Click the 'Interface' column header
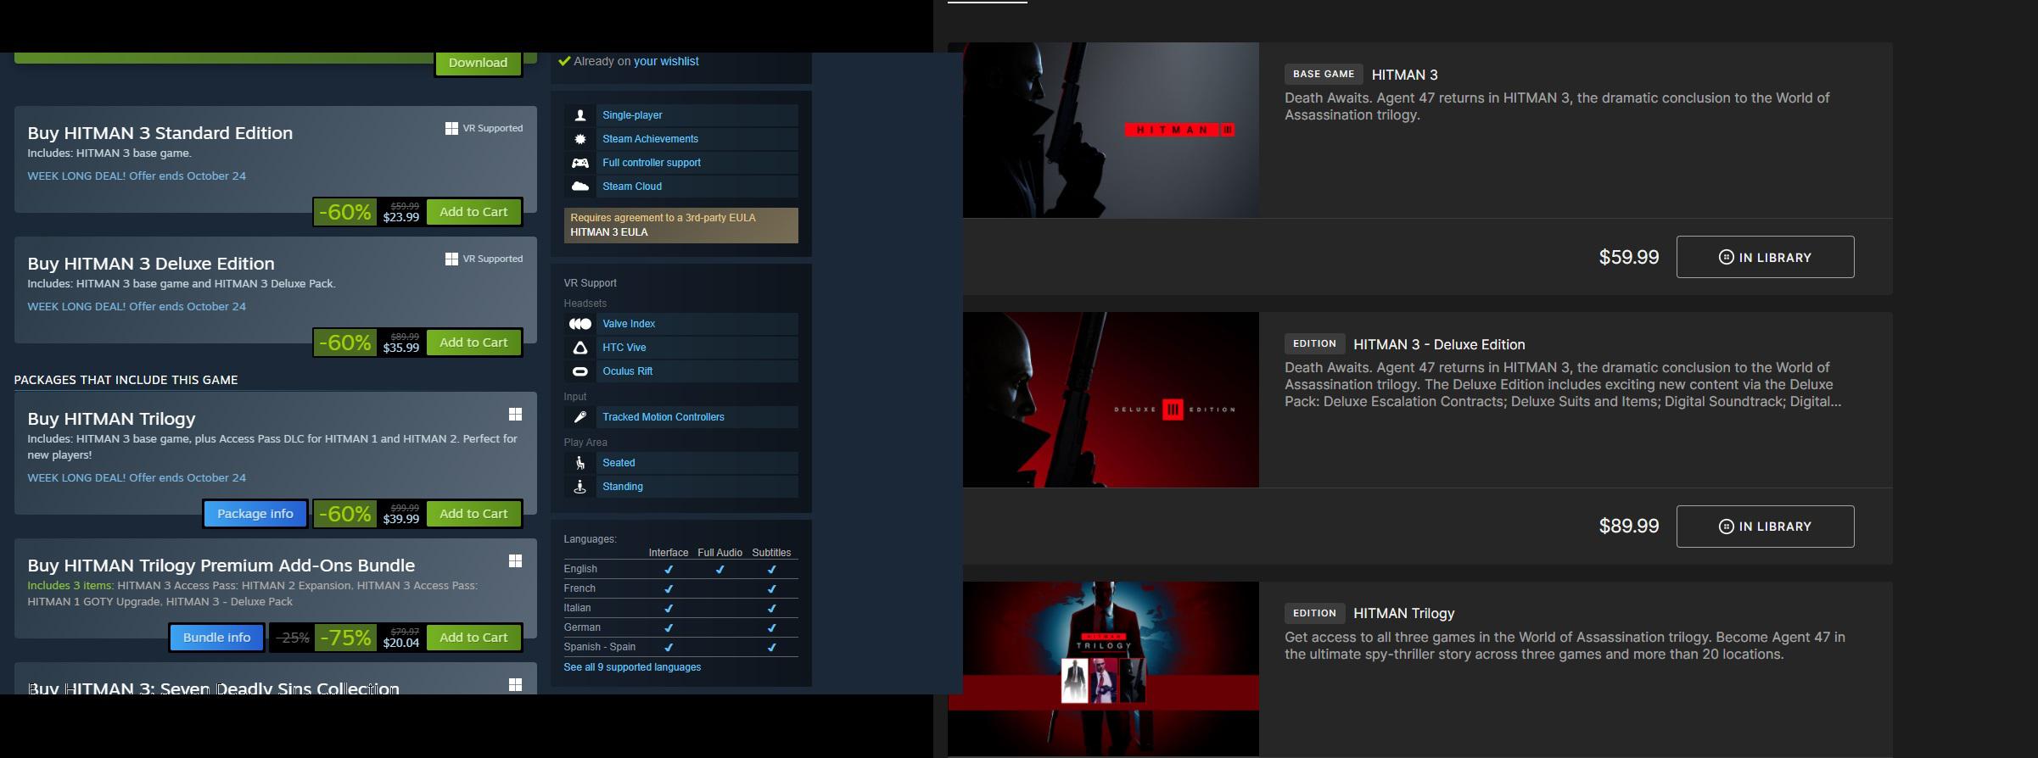This screenshot has height=758, width=2038. point(669,553)
